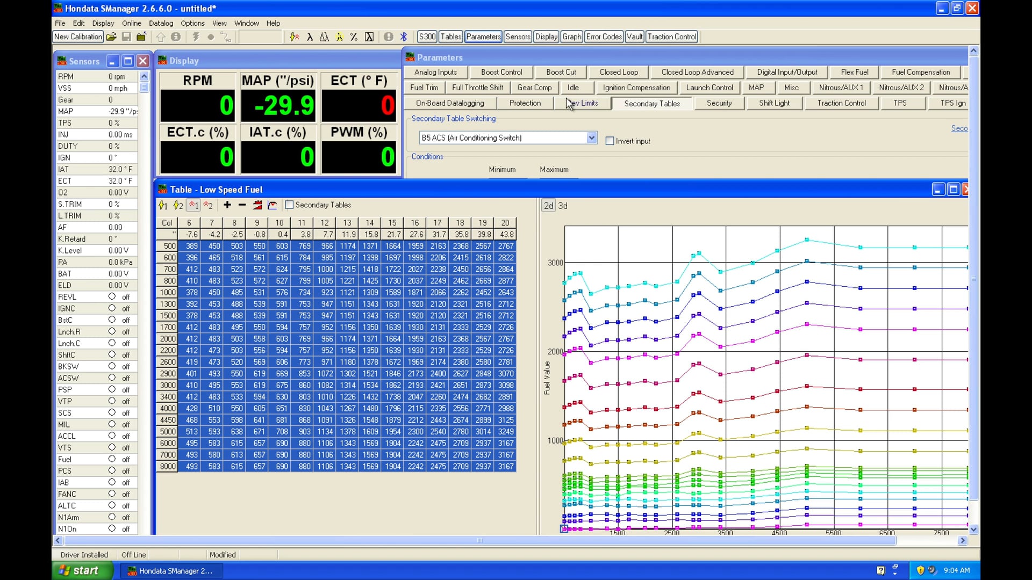
Task: Switch to the Ignition Compensation tab
Action: pyautogui.click(x=636, y=88)
